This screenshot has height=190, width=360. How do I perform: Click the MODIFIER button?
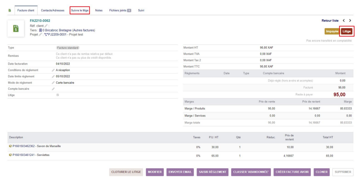155,172
